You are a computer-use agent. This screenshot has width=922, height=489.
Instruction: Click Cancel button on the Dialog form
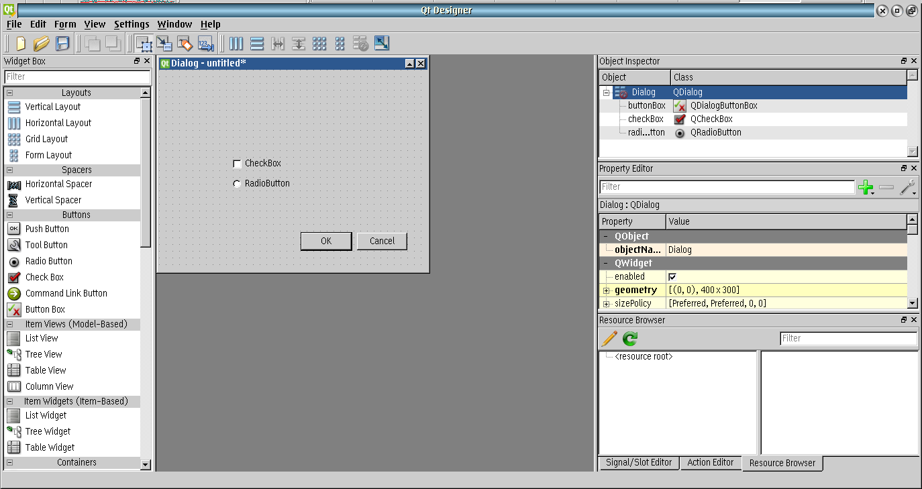point(382,241)
